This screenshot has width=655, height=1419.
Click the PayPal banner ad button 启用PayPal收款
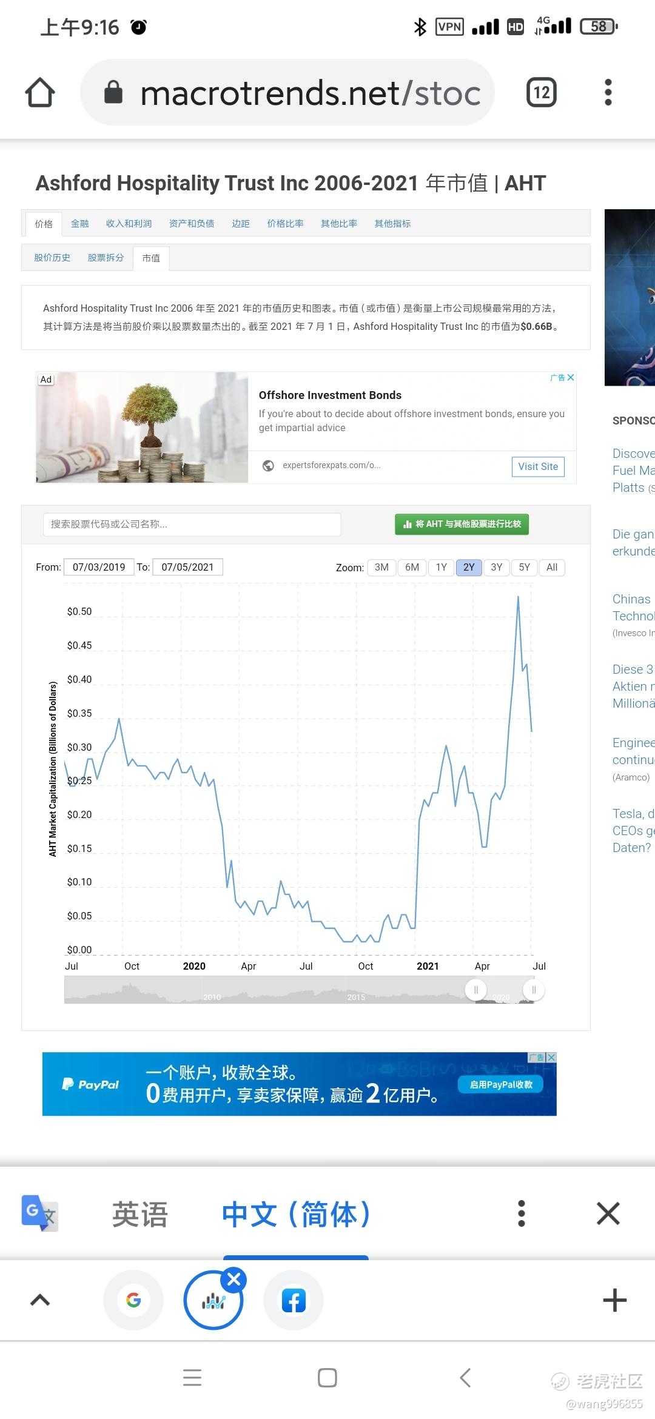coord(501,1084)
